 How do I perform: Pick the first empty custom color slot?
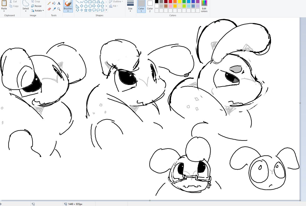157,10
